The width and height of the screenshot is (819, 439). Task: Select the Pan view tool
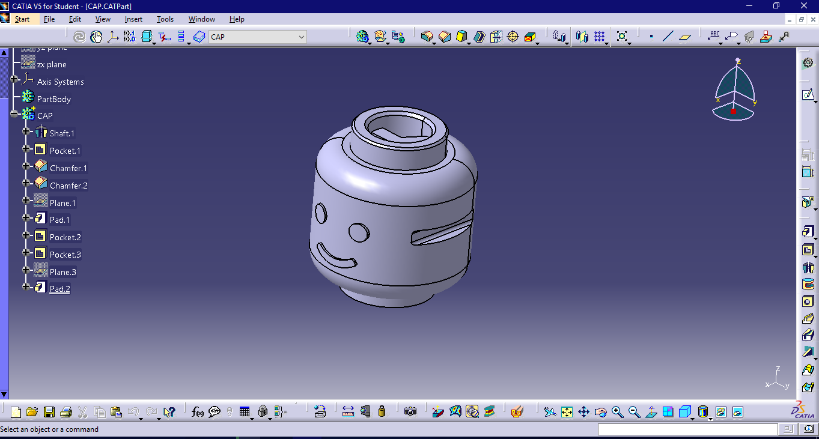click(583, 412)
